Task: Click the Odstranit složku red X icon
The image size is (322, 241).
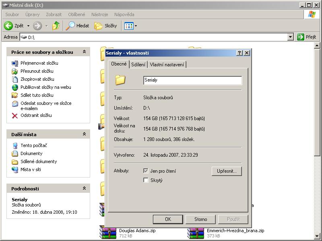Action: [x=15, y=116]
